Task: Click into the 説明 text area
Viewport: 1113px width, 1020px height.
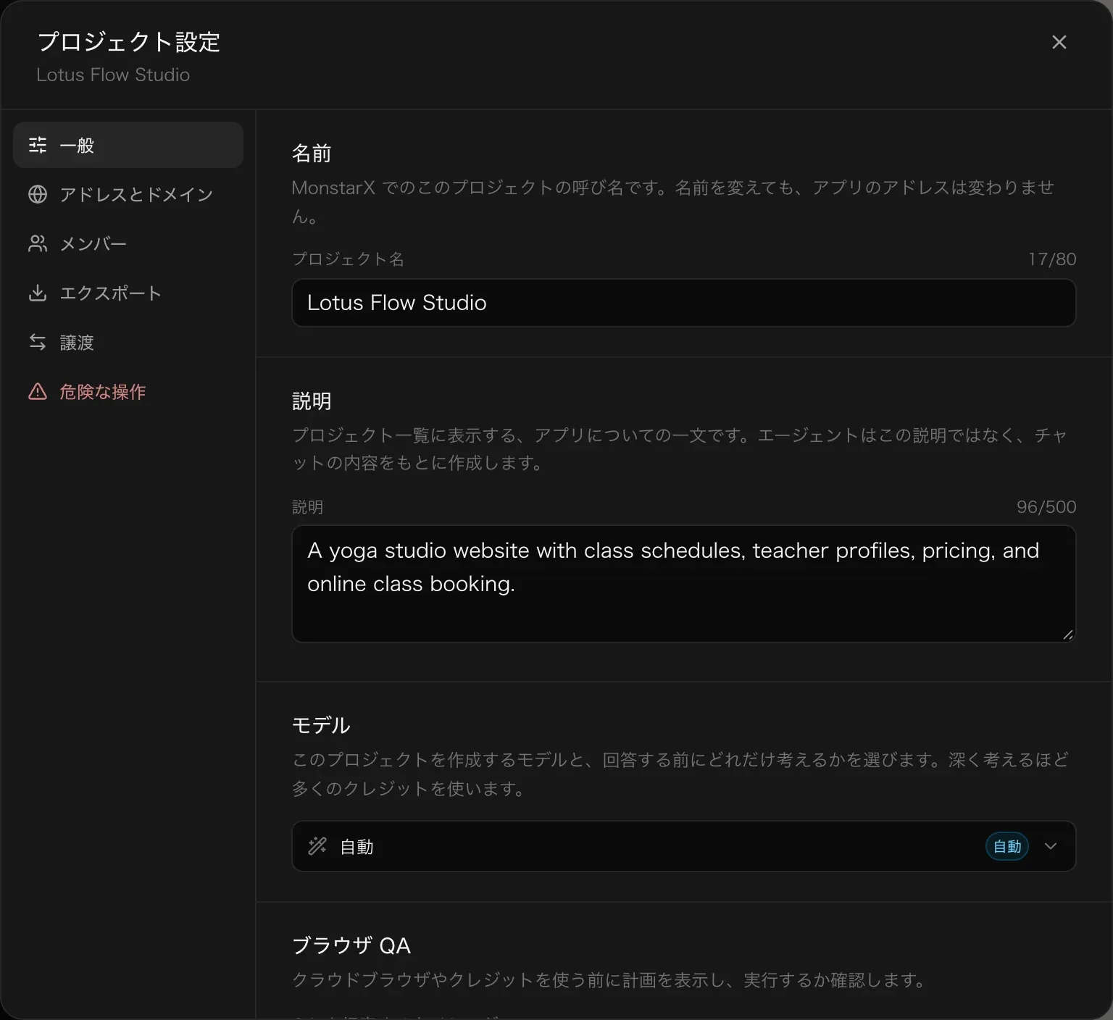Action: 683,584
